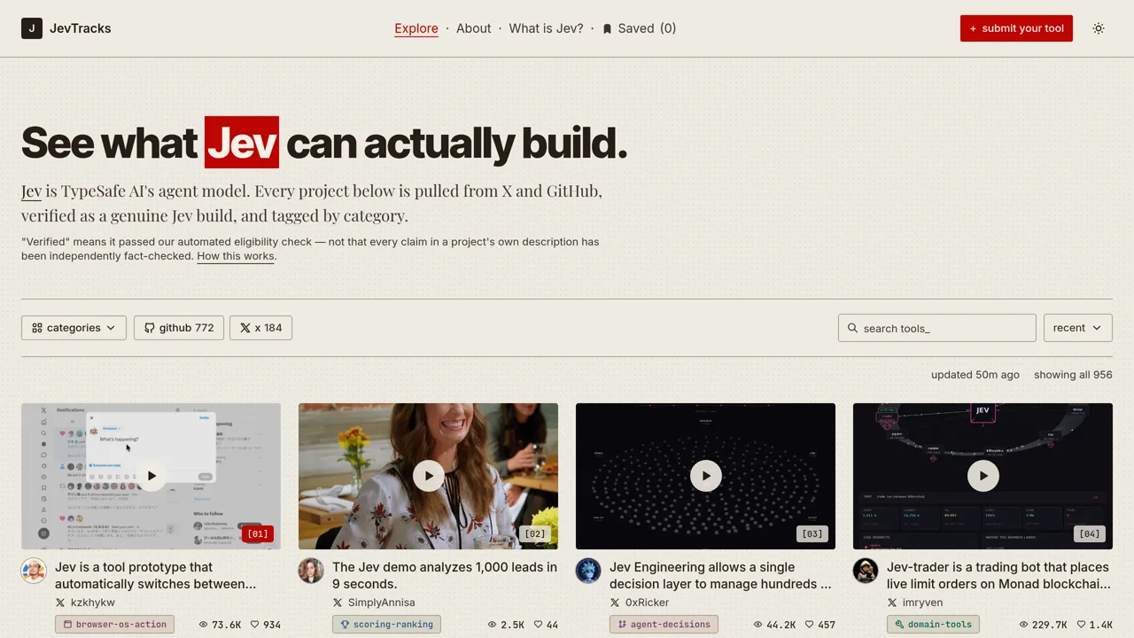Image resolution: width=1134 pixels, height=638 pixels.
Task: Click the submit your tool button
Action: [1016, 28]
